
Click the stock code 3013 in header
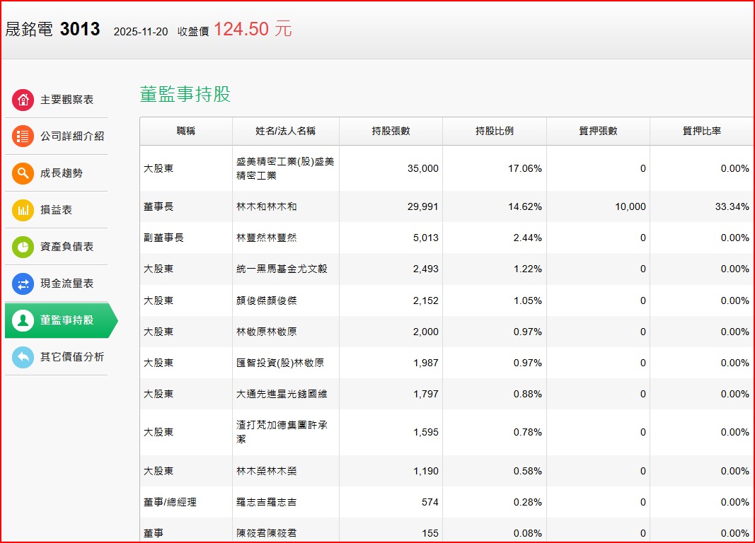[80, 29]
